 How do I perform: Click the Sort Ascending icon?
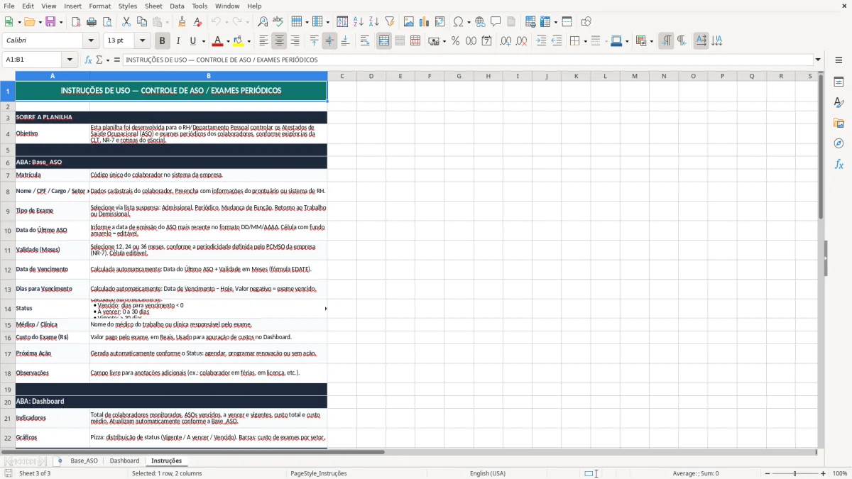[359, 22]
